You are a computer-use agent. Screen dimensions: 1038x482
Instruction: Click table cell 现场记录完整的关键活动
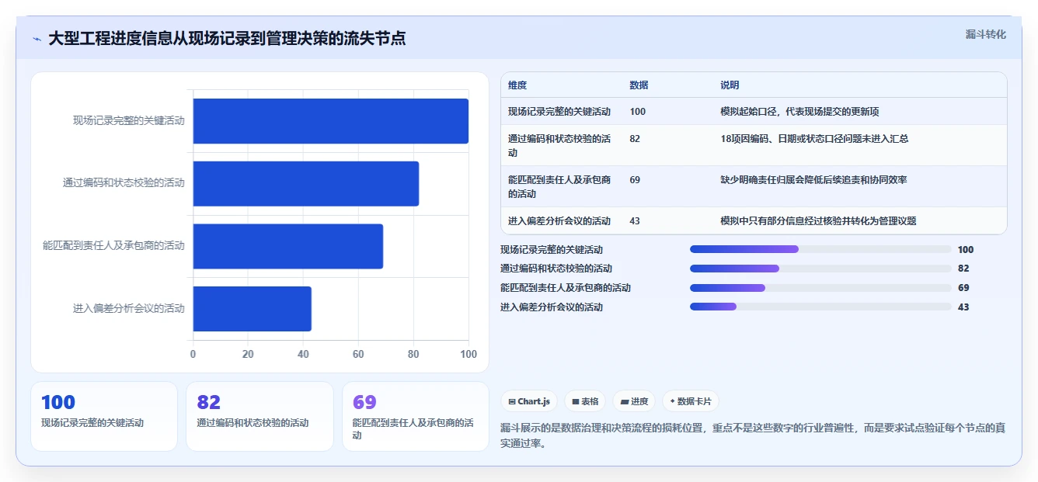click(559, 112)
